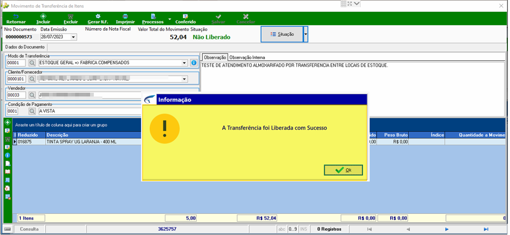This screenshot has height=235, width=510.
Task: Click Ok in the Informação dialog
Action: [x=344, y=170]
